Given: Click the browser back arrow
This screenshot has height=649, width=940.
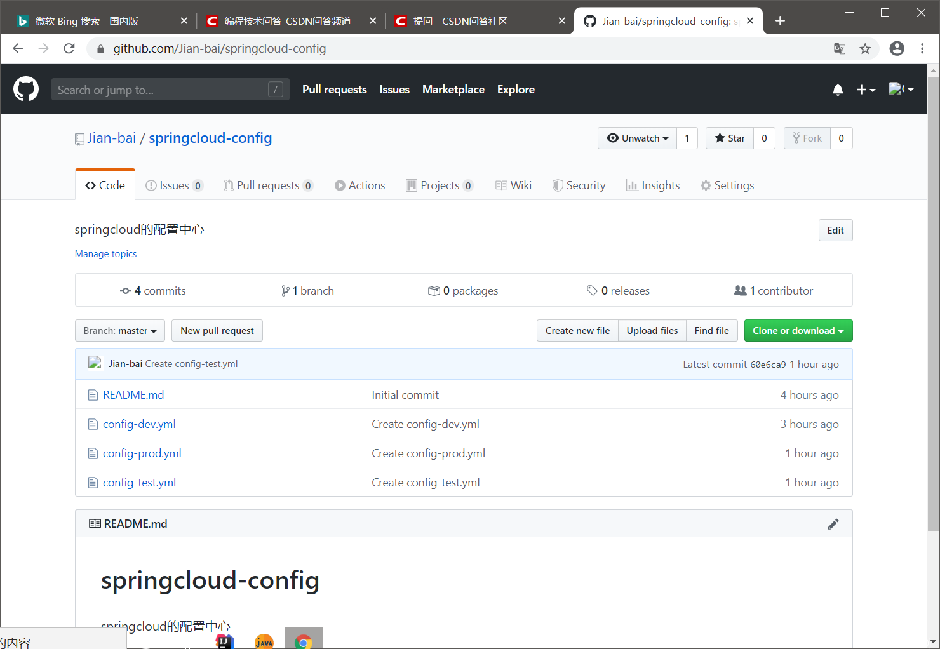Looking at the screenshot, I should point(18,48).
